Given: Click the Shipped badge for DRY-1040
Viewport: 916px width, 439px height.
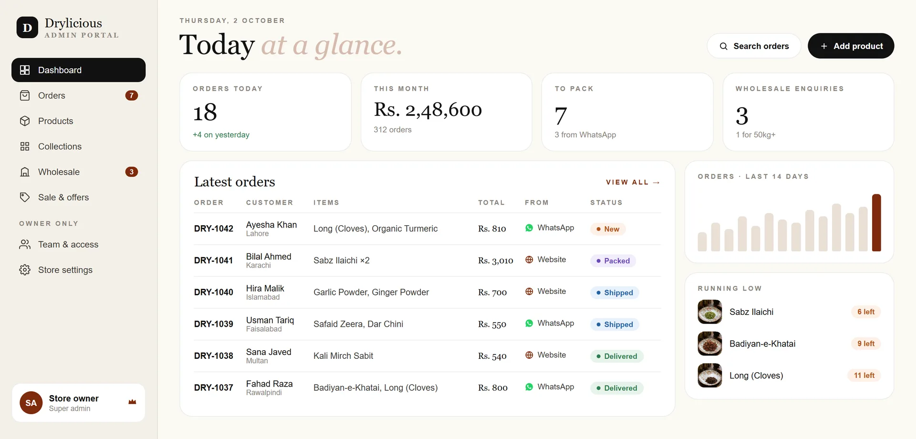Looking at the screenshot, I should tap(614, 293).
